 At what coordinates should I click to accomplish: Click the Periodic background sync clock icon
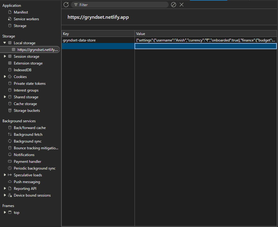(10, 168)
